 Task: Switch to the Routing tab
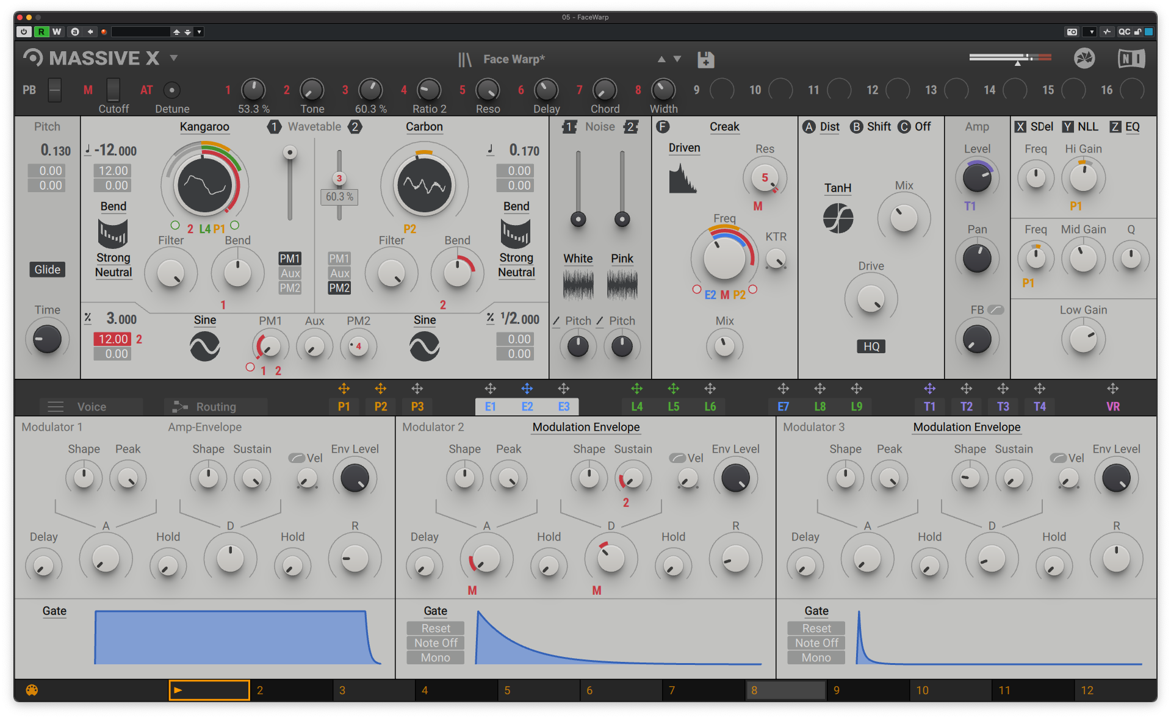tap(215, 406)
